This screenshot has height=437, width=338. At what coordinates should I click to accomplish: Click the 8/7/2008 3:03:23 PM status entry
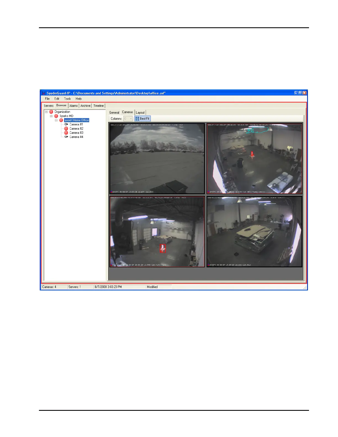(x=120, y=287)
